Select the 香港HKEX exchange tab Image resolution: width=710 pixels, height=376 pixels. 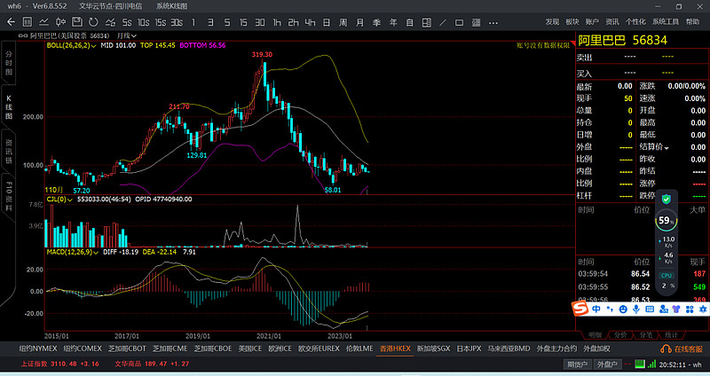(395, 349)
